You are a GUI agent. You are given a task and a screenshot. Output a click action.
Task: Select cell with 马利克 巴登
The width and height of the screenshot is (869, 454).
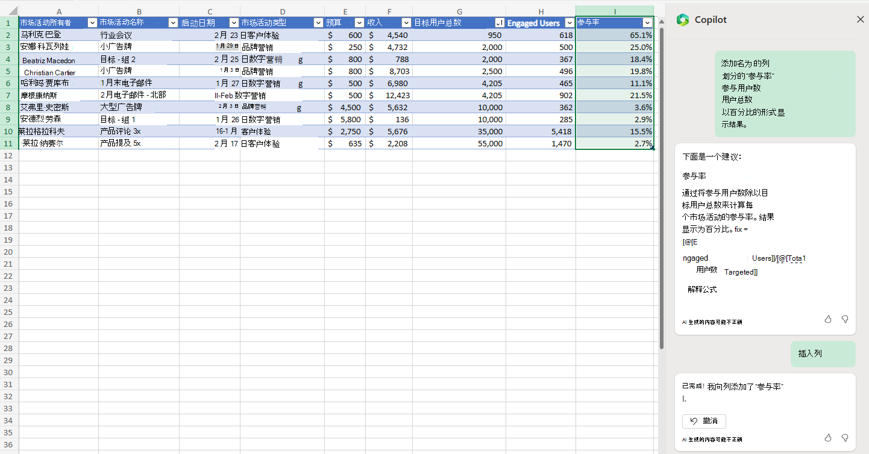tap(58, 35)
